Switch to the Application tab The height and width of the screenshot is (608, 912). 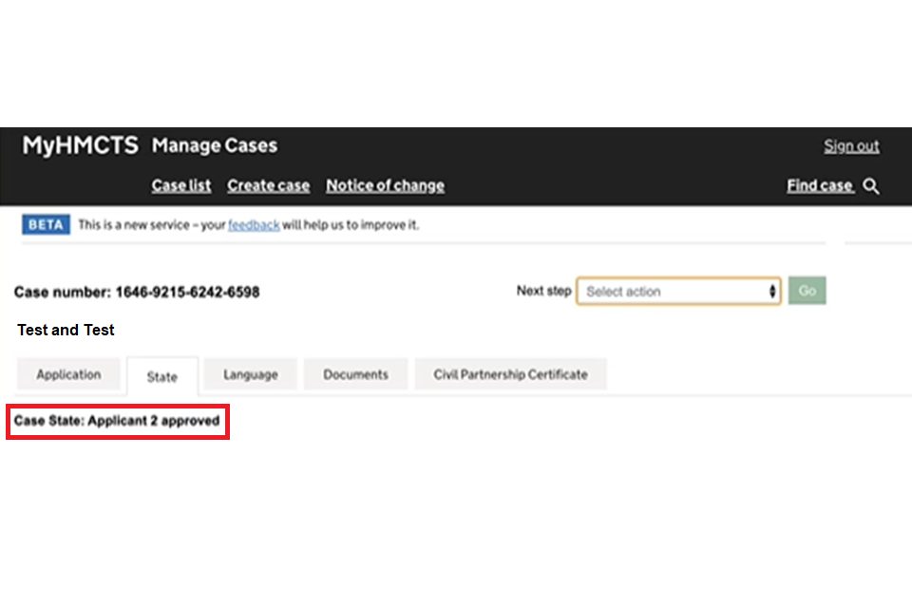click(x=68, y=374)
